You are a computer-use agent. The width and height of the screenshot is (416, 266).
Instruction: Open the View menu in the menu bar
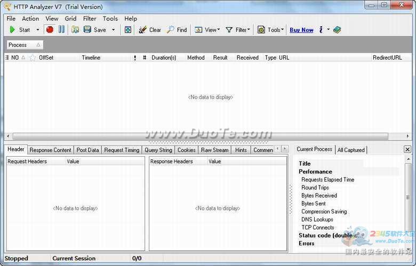[52, 19]
